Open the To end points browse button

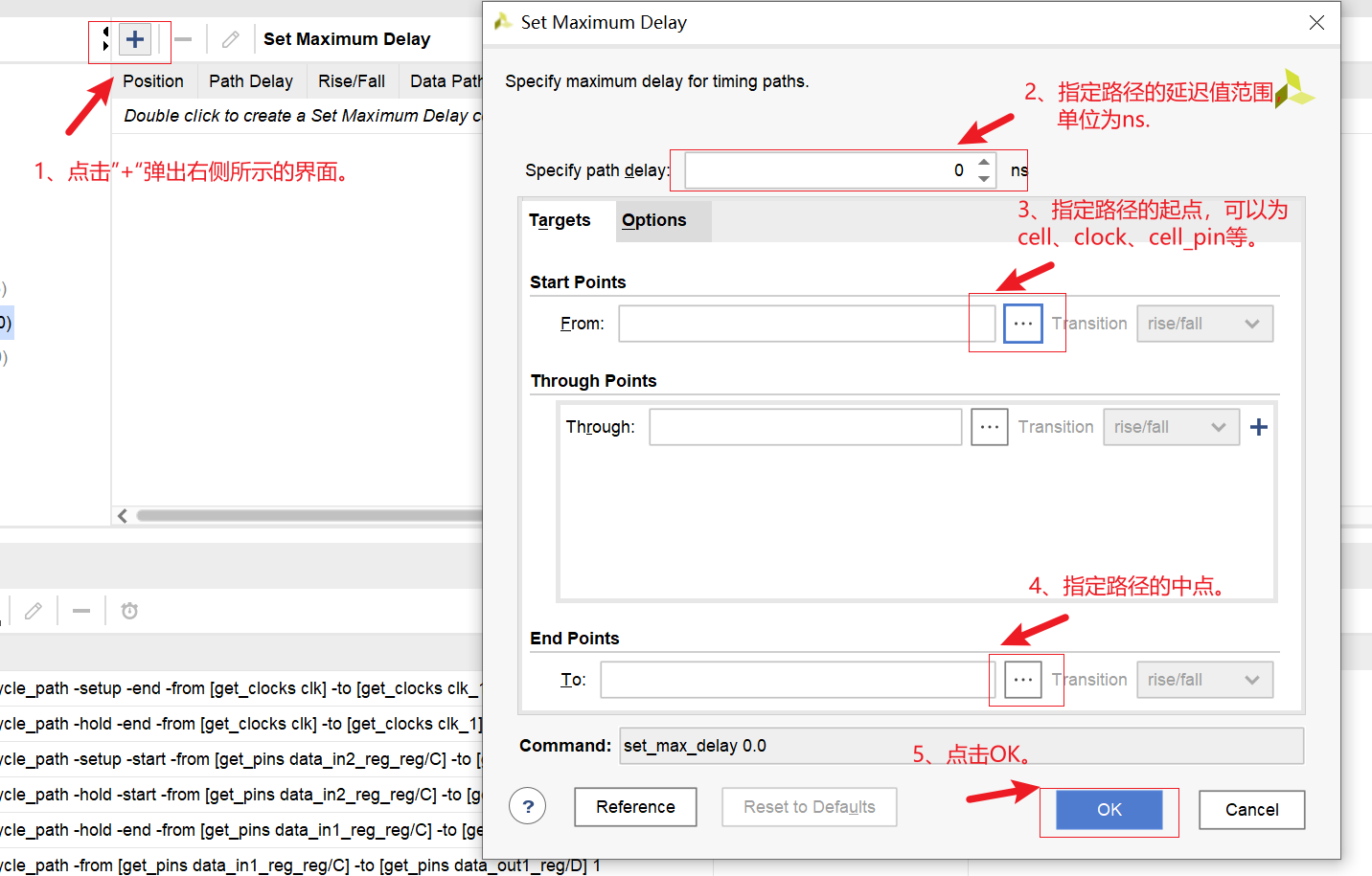(x=1023, y=680)
